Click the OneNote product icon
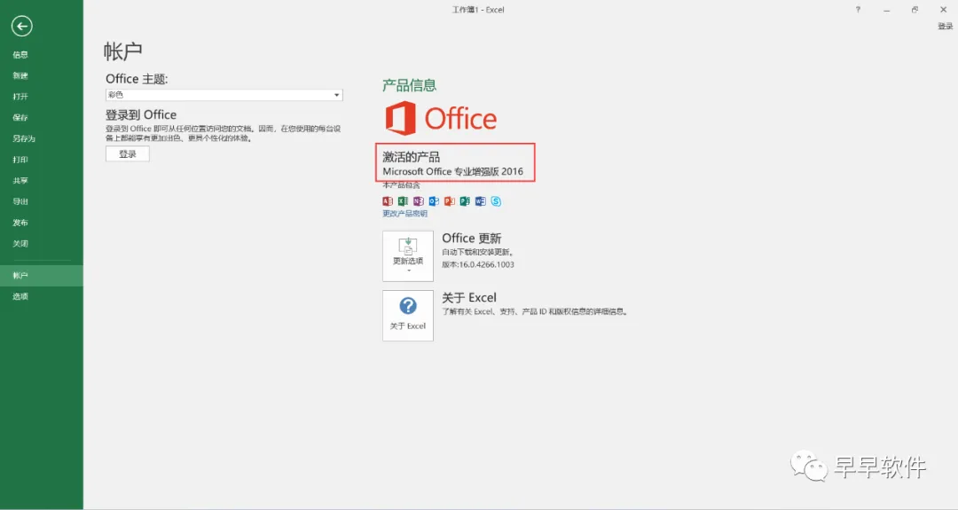This screenshot has width=958, height=510. pos(419,201)
